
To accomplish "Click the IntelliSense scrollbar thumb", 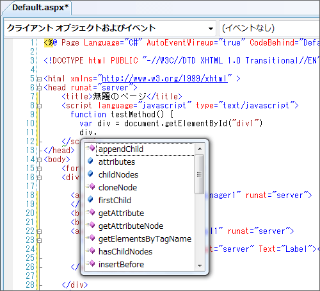I will click(200, 174).
